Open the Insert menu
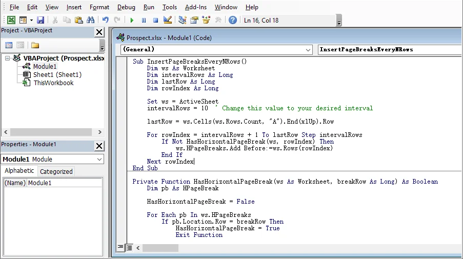 (74, 7)
